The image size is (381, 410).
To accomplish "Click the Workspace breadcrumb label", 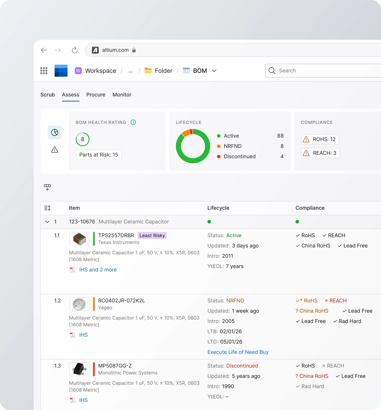I will pos(101,71).
